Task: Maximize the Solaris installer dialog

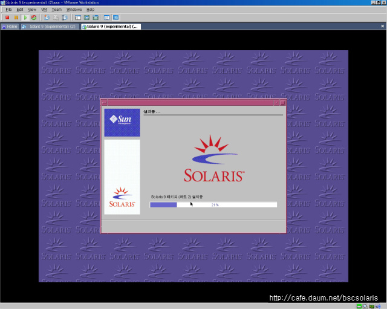Action: (283, 103)
